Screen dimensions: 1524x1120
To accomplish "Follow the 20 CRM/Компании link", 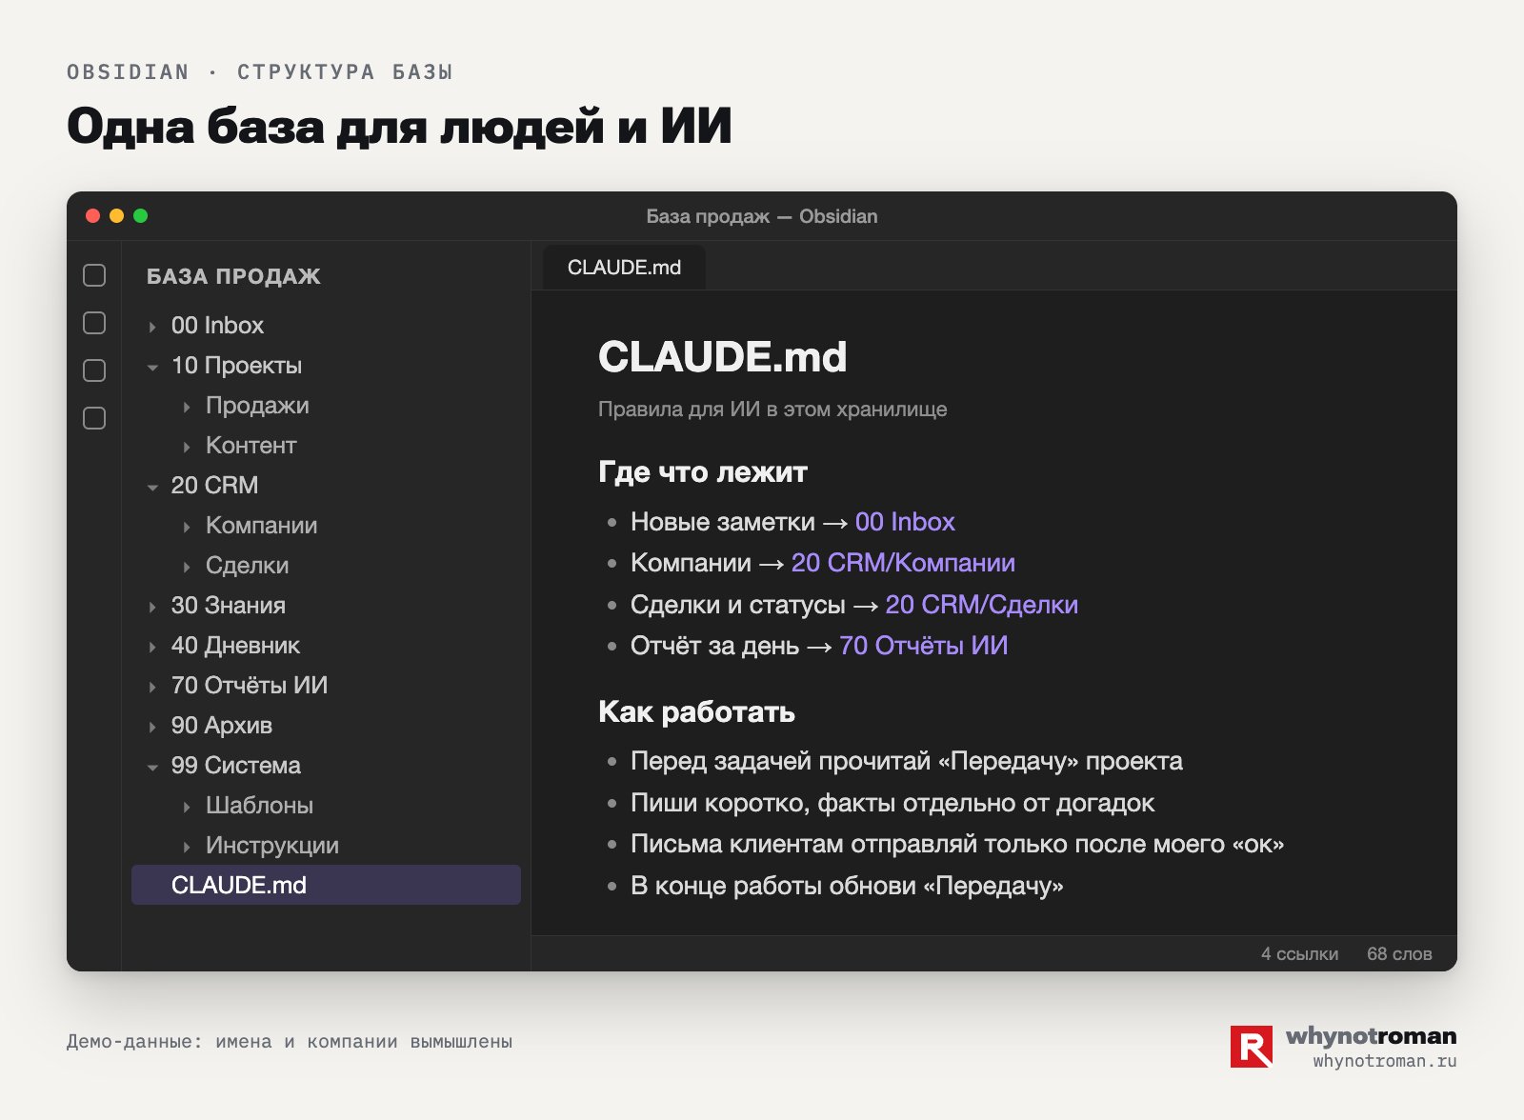I will coord(903,563).
